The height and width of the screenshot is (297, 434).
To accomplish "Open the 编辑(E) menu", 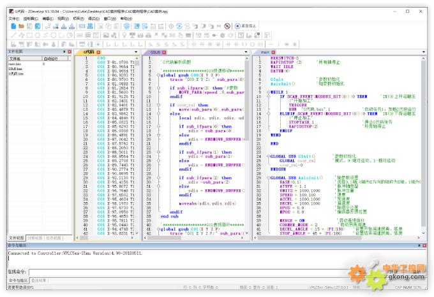I will pyautogui.click(x=48, y=18).
